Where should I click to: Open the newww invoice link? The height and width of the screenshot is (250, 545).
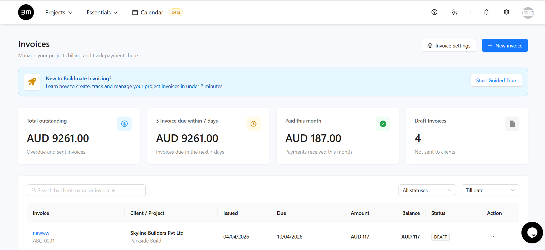tap(41, 233)
